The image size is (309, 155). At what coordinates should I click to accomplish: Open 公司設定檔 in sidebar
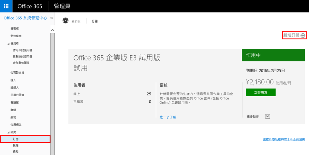(x=17, y=73)
